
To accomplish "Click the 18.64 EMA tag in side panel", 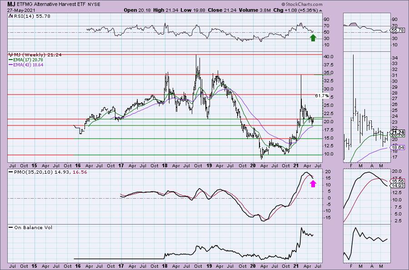I will pos(397,147).
